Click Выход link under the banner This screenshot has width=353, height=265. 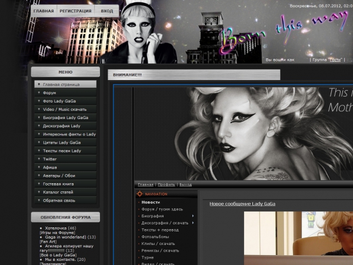186,184
